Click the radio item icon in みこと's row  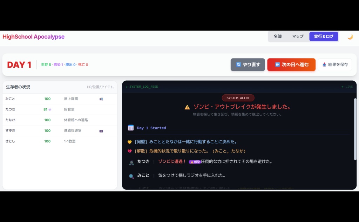coord(101,99)
